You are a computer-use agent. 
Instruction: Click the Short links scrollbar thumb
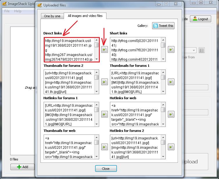[x=163, y=45]
